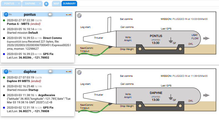Image resolution: width=219 pixels, height=121 pixels.
Task: Toggle the switch in pontus header
Action: tap(50, 14)
